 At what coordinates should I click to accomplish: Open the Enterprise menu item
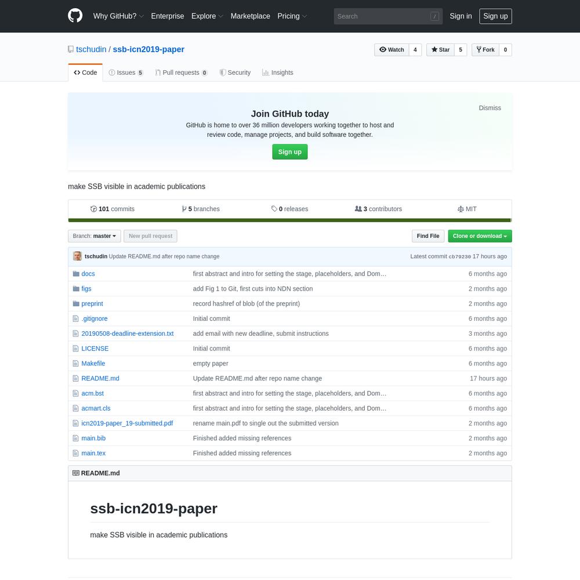168,16
